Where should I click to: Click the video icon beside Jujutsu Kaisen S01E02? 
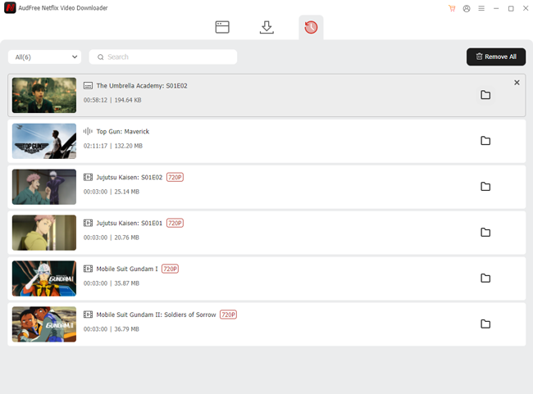(x=88, y=177)
